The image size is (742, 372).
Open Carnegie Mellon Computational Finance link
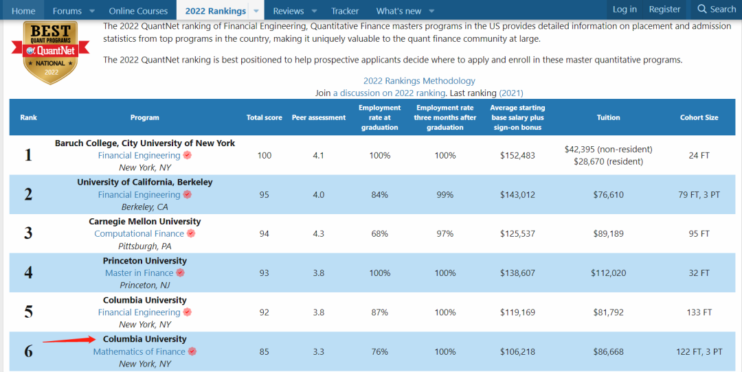tap(139, 233)
